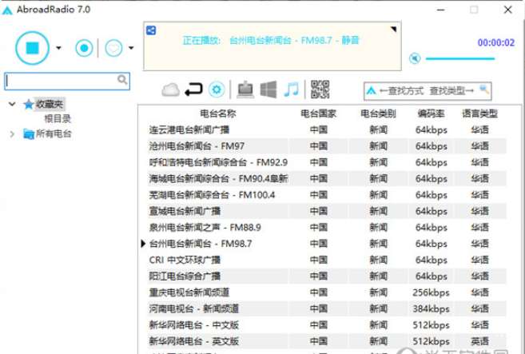Image resolution: width=525 pixels, height=354 pixels.
Task: Add station to favorites with heart icon
Action: (x=113, y=48)
